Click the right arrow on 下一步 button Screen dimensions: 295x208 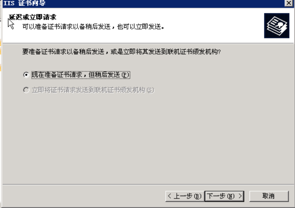[x=240, y=196]
